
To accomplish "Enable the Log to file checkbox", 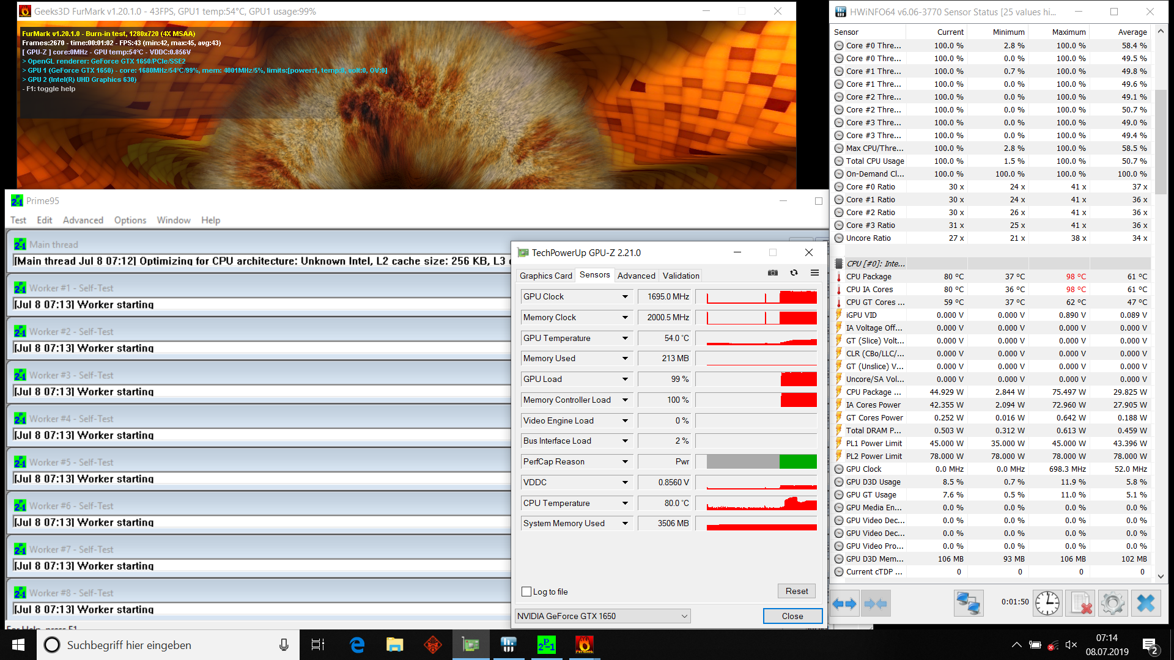I will click(x=526, y=592).
